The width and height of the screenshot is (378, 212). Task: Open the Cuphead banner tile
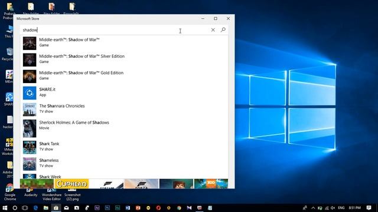(71, 184)
